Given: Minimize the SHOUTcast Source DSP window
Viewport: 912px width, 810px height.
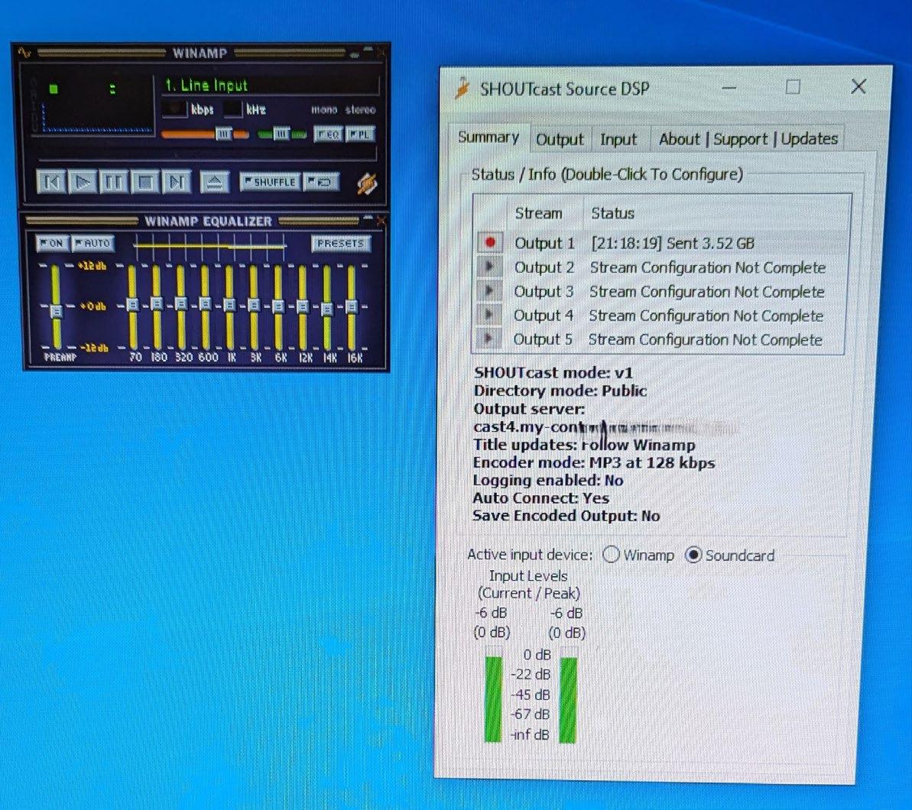Looking at the screenshot, I should 729,89.
